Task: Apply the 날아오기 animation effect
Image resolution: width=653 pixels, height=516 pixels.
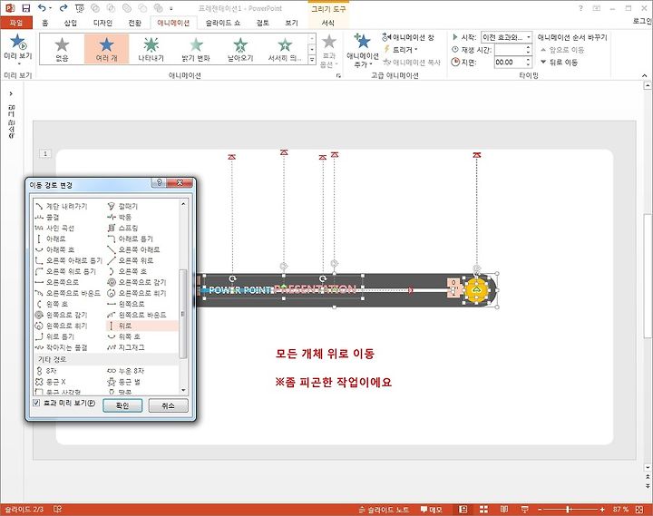Action: point(240,49)
